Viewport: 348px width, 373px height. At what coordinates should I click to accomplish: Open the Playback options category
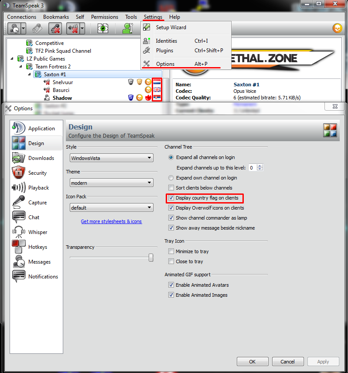[x=37, y=187]
